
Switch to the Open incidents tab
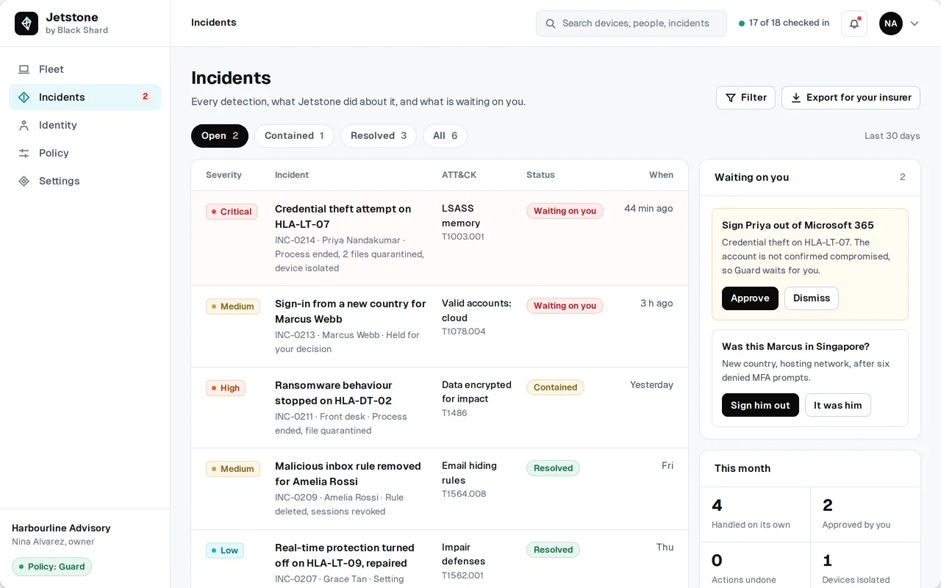click(x=220, y=136)
